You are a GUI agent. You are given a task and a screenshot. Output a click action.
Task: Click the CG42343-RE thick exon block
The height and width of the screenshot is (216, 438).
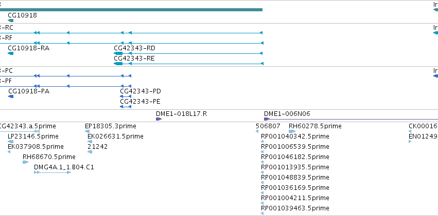coord(118,64)
